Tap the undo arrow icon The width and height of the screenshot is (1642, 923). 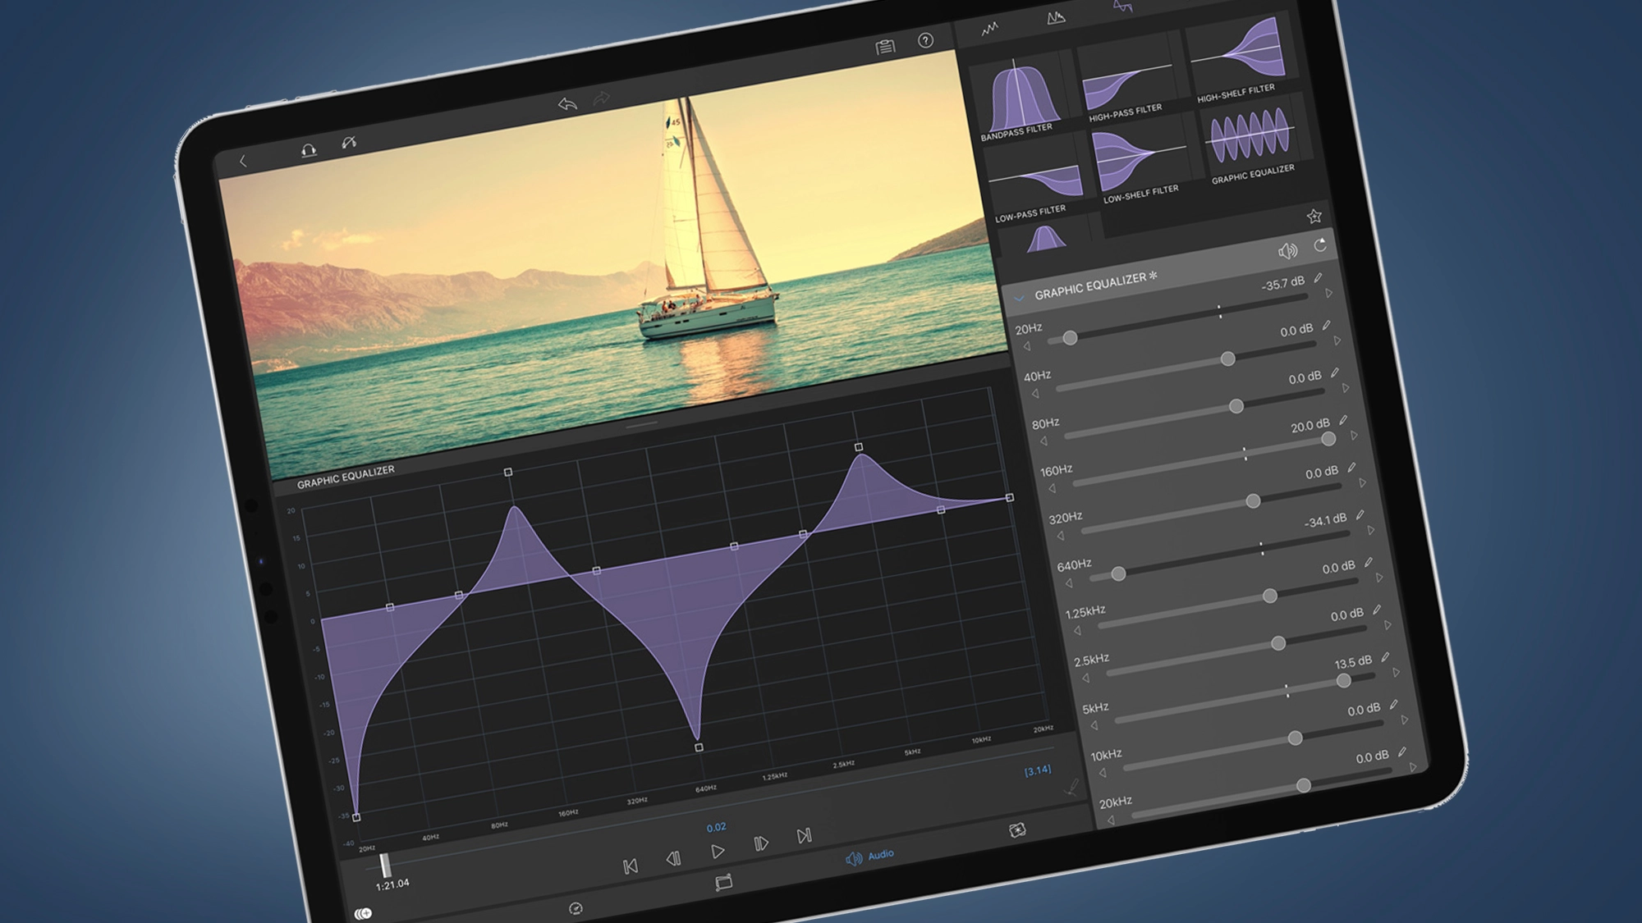pyautogui.click(x=567, y=103)
